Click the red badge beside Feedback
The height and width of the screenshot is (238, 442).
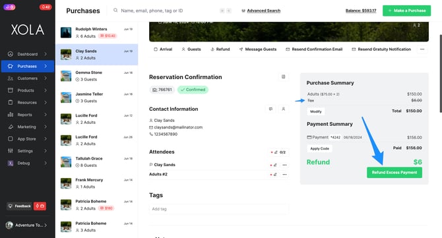click(x=40, y=206)
